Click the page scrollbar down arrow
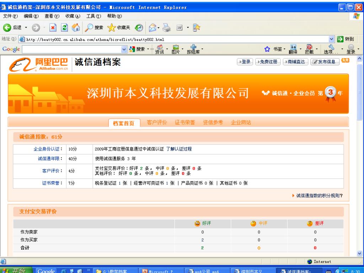This screenshot has height=273, width=364. tap(359, 253)
